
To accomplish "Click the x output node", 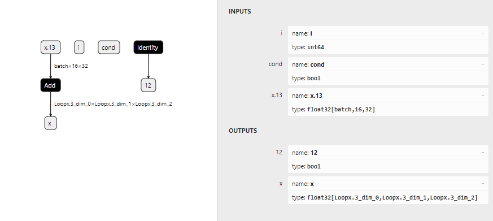I will [x=50, y=123].
